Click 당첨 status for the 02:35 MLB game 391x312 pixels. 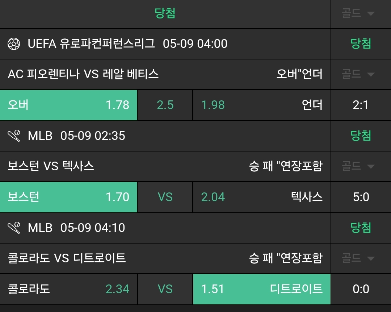click(x=361, y=136)
